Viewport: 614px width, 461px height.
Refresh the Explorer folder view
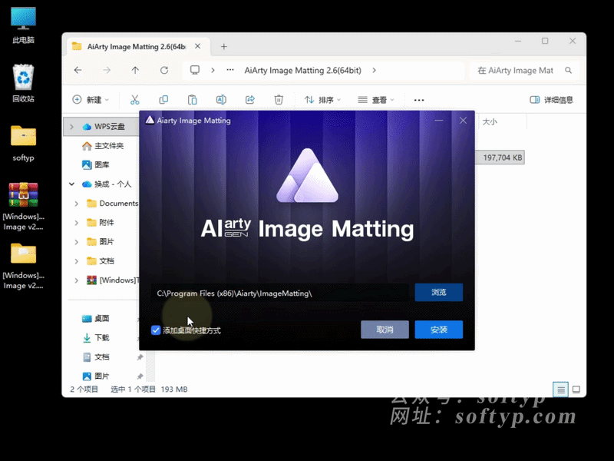pos(164,70)
